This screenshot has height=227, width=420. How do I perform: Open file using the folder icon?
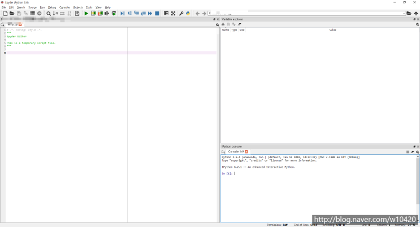12,13
